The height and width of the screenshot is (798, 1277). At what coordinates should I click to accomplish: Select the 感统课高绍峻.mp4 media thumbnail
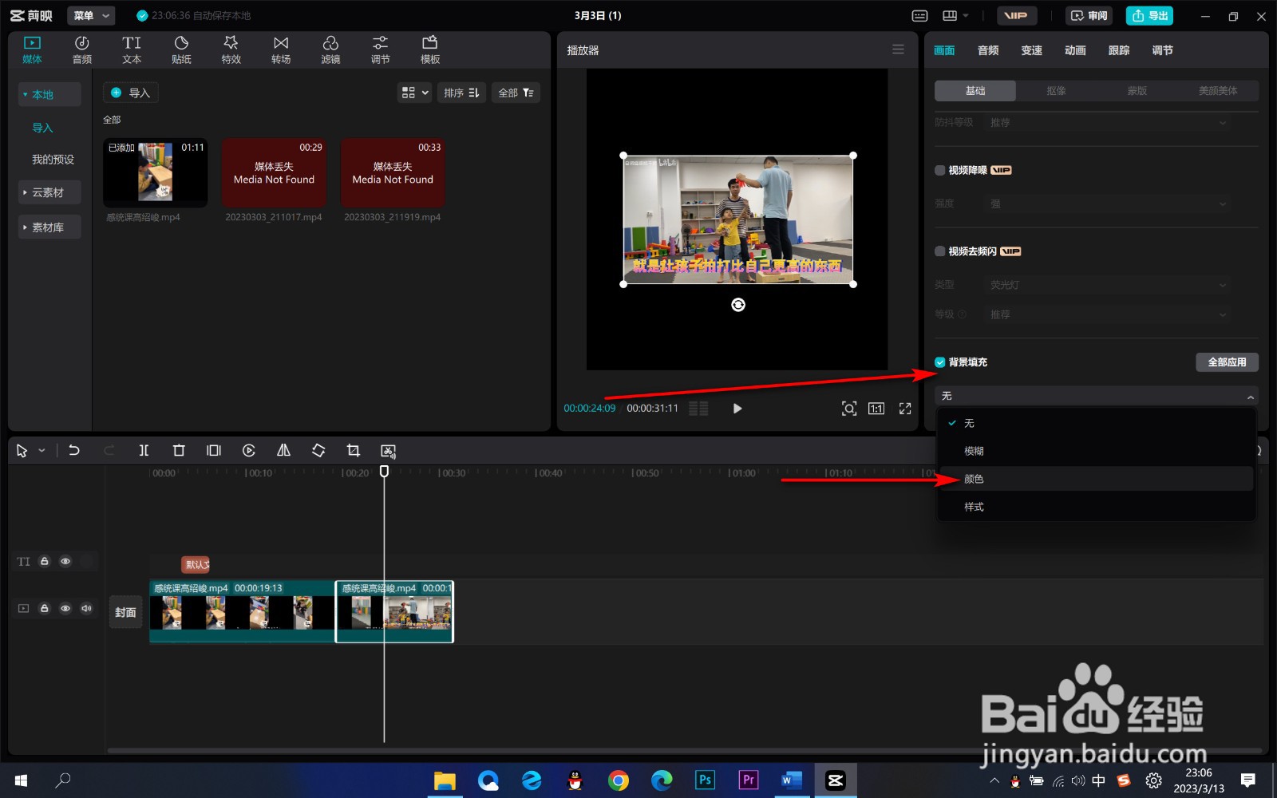point(156,172)
